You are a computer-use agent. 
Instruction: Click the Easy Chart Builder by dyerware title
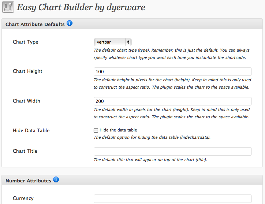(81, 7)
